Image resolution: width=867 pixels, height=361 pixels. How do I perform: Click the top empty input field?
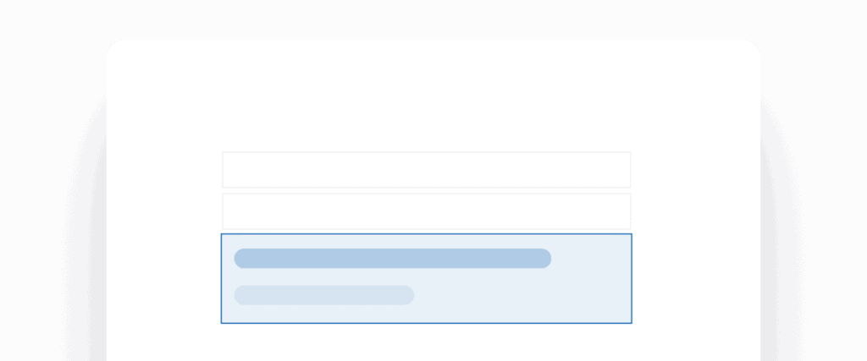tap(426, 170)
